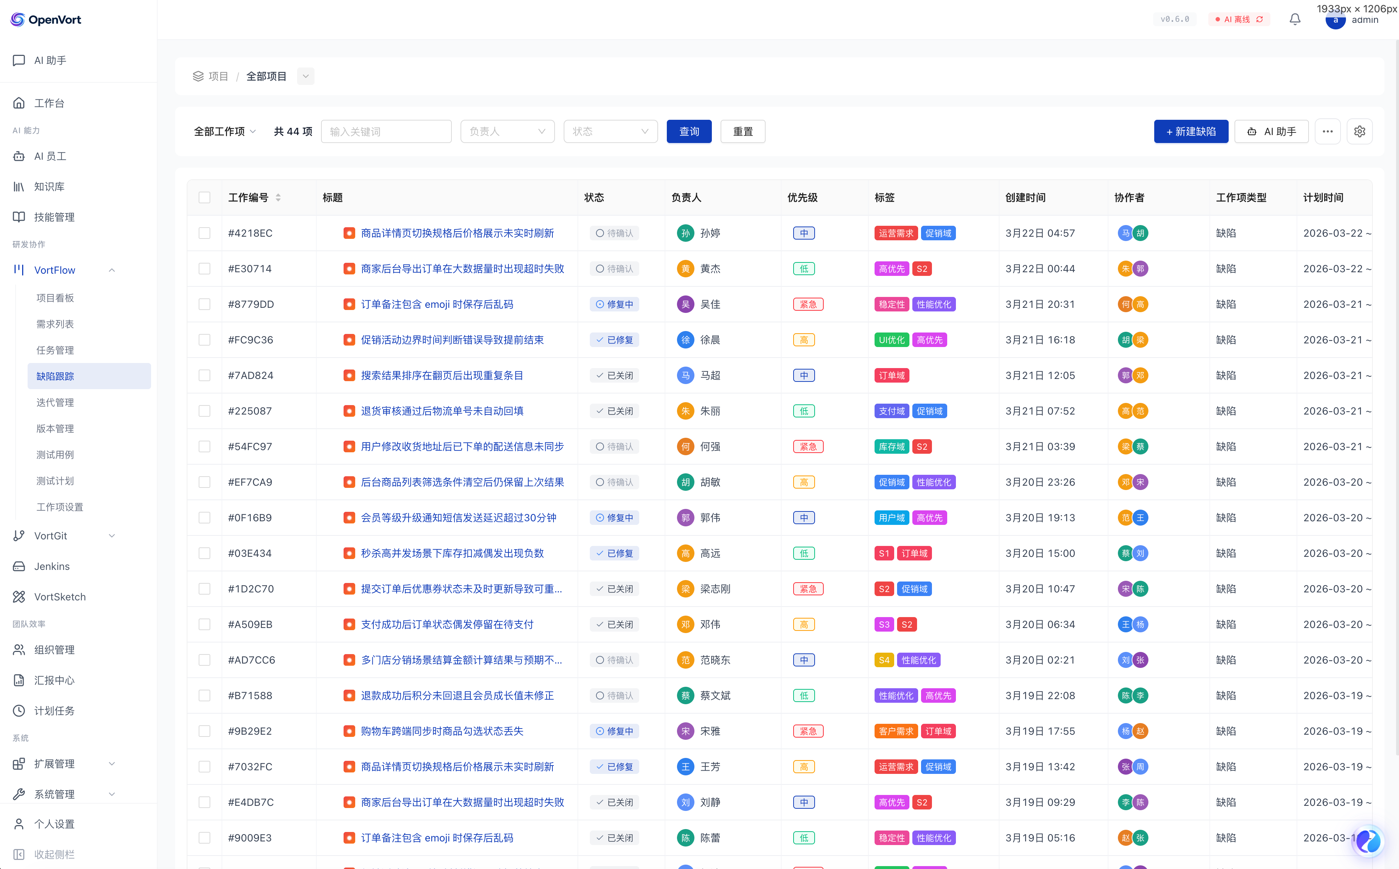Open the three-dots more options button

click(1327, 132)
